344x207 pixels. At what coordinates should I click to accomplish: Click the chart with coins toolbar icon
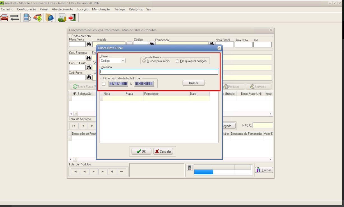(62, 18)
